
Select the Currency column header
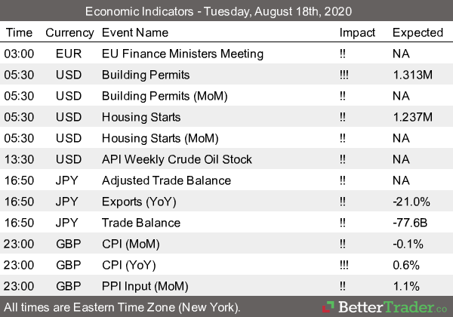pyautogui.click(x=69, y=32)
